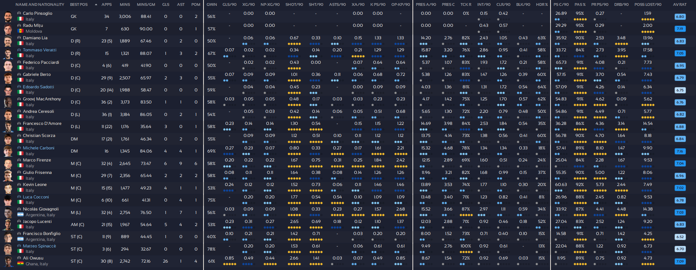Sort by the POSS LOST/90 column header
This screenshot has height=270, width=696.
pyautogui.click(x=648, y=5)
